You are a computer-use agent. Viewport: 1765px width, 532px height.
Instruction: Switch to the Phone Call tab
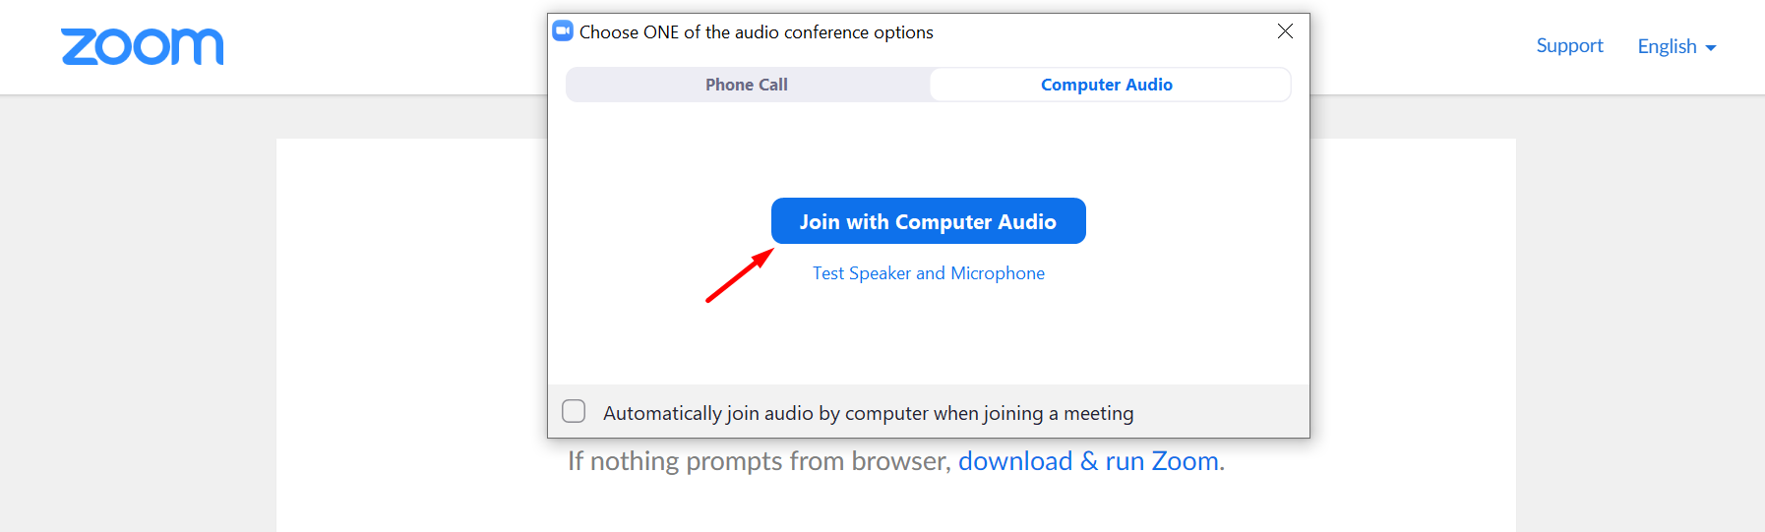click(747, 85)
